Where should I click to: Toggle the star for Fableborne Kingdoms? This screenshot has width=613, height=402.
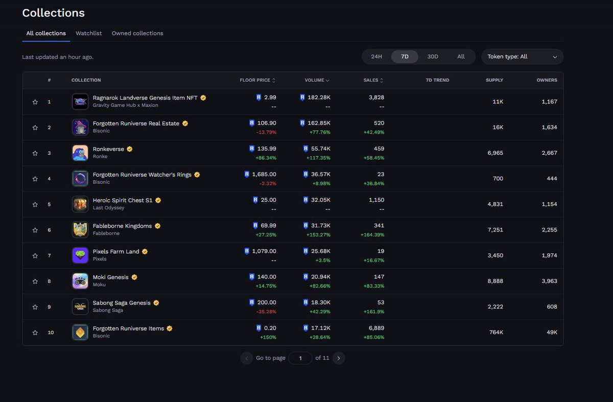[x=35, y=230]
